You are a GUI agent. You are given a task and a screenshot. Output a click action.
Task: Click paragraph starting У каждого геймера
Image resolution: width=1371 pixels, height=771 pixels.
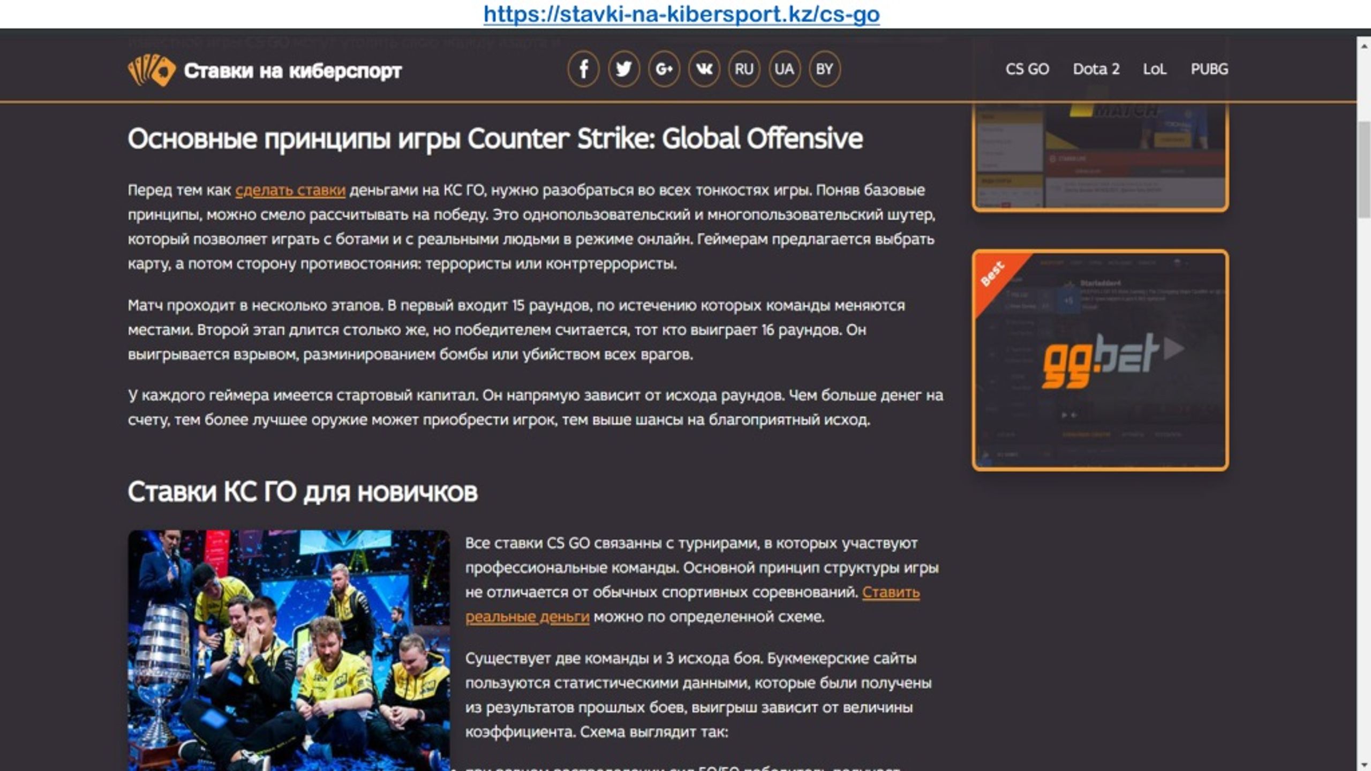pos(536,407)
